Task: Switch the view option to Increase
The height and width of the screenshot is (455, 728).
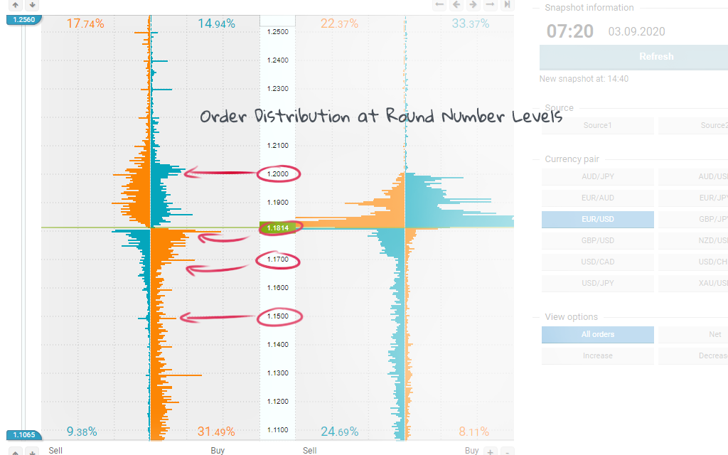Action: tap(597, 355)
